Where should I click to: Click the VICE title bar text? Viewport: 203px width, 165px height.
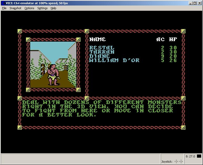[x=37, y=3]
